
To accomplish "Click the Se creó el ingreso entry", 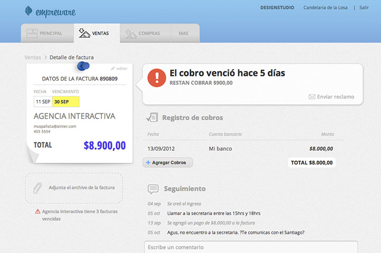I will 184,203.
